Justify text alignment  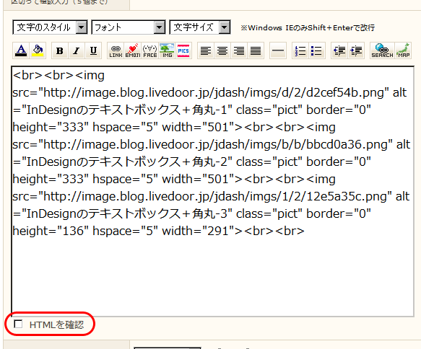coord(256,50)
